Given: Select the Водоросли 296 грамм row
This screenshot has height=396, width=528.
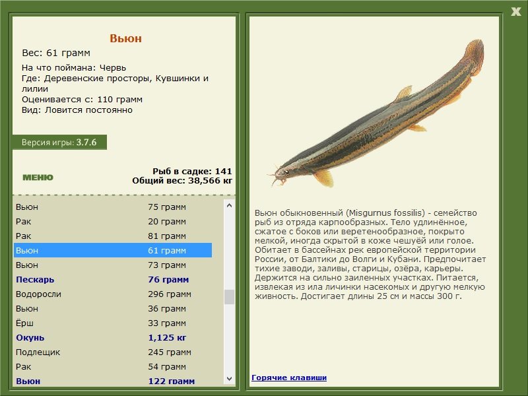Looking at the screenshot, I should (113, 294).
